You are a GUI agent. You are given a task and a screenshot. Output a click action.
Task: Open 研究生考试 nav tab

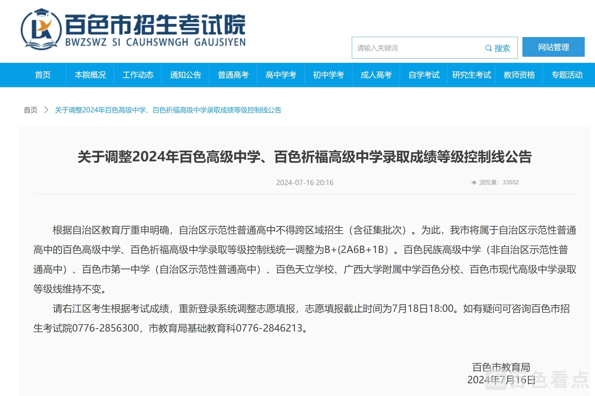coord(471,75)
